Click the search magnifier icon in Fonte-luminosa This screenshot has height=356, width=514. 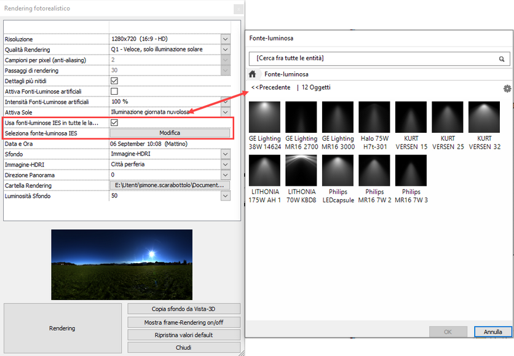502,59
